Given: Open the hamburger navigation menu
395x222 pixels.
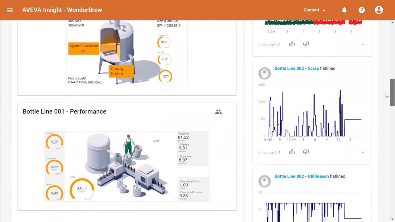Looking at the screenshot, I should click(10, 10).
